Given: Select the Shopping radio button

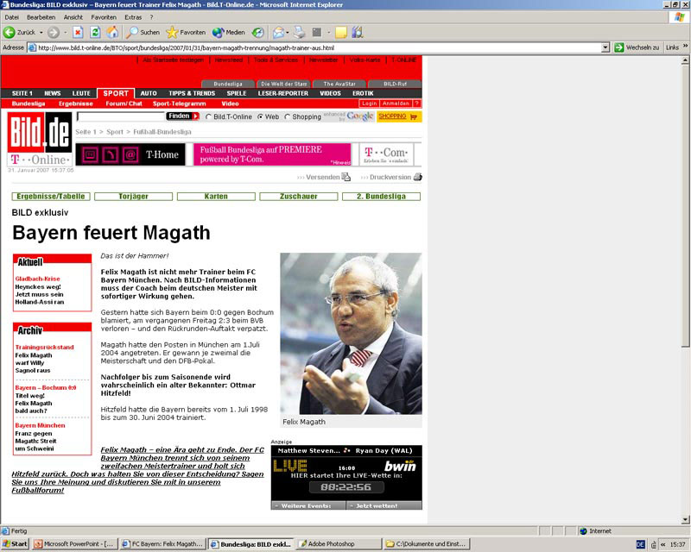Looking at the screenshot, I should (288, 116).
